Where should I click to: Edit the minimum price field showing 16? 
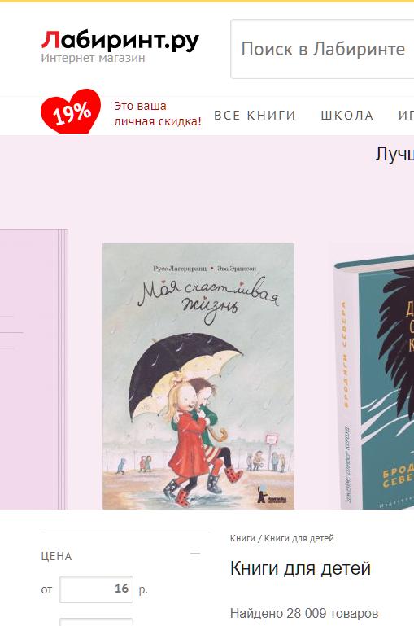click(96, 589)
